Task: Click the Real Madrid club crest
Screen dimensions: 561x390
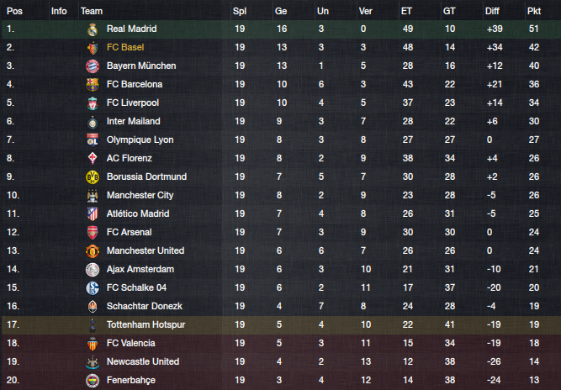Action: (93, 29)
